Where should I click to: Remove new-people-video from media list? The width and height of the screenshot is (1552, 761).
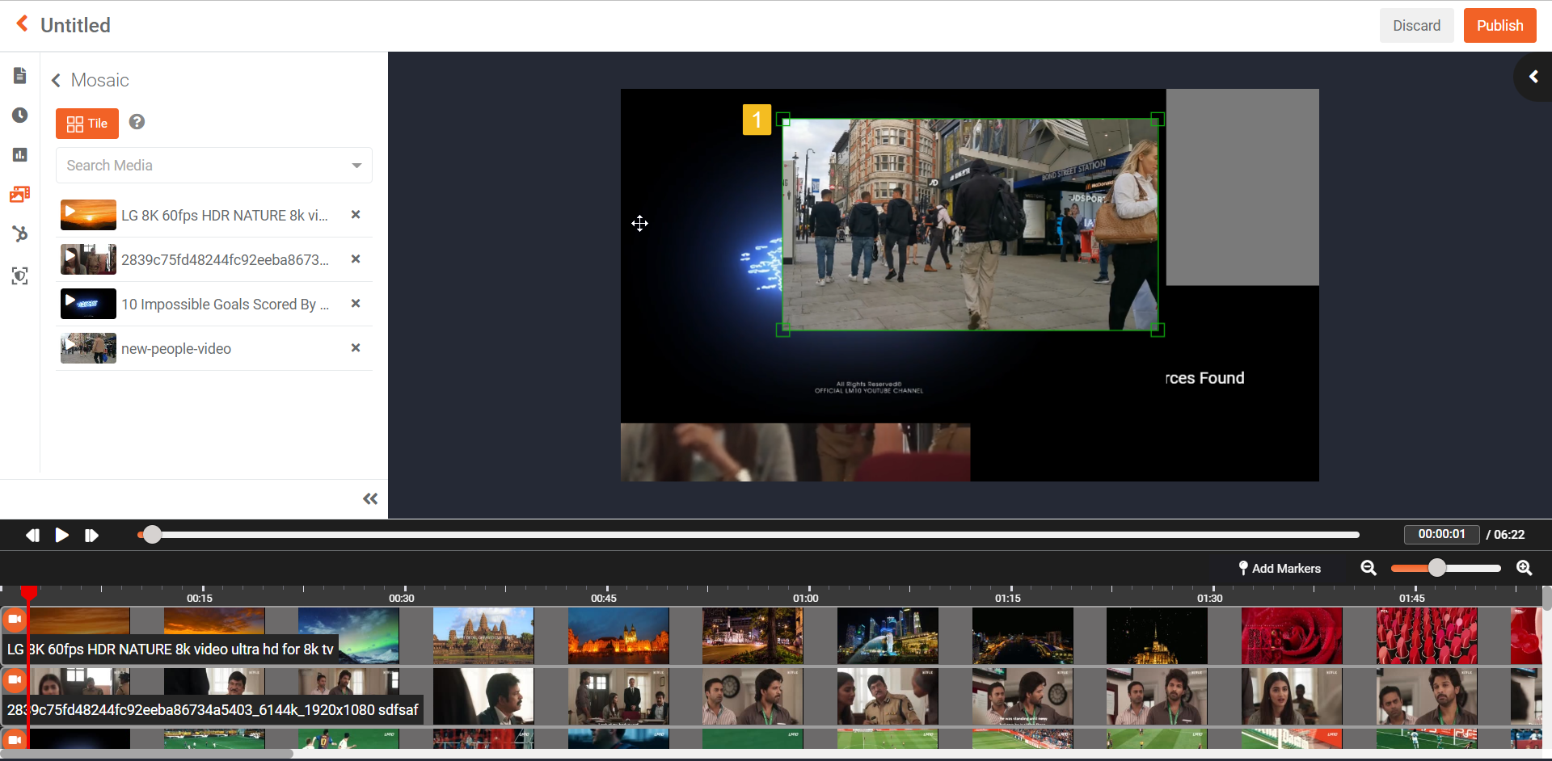[356, 348]
